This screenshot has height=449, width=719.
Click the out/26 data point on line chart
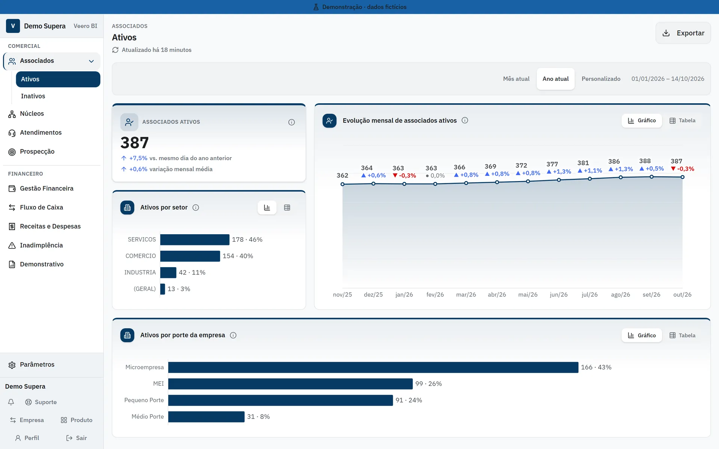(682, 177)
